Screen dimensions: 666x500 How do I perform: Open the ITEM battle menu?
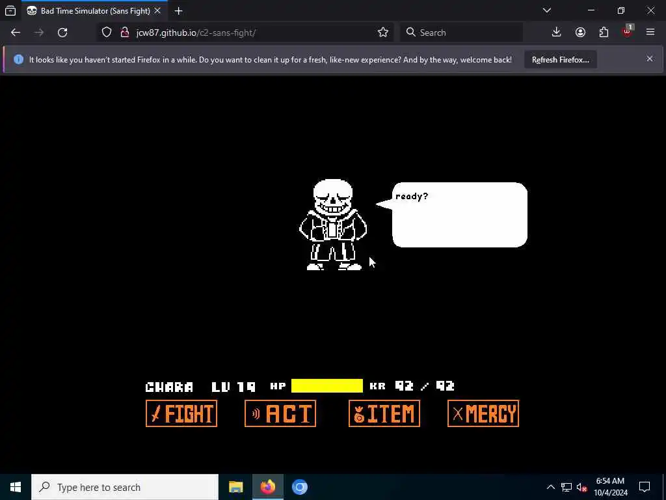pos(384,413)
